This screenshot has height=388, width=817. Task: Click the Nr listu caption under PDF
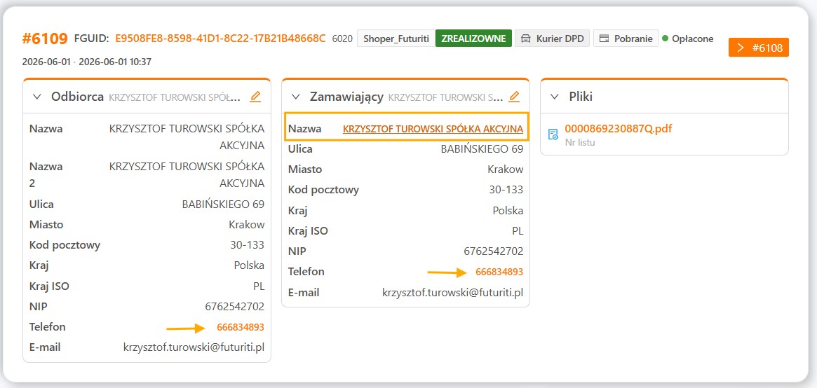click(579, 142)
